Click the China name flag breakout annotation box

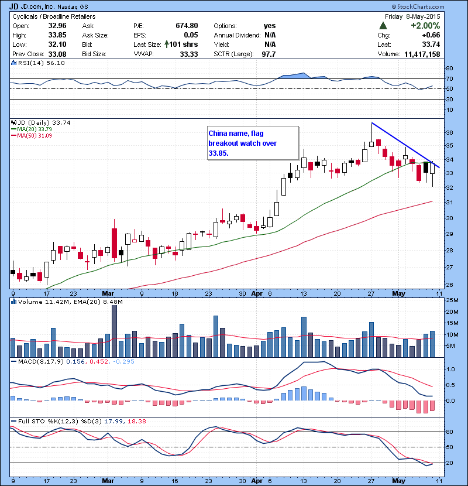(x=253, y=143)
